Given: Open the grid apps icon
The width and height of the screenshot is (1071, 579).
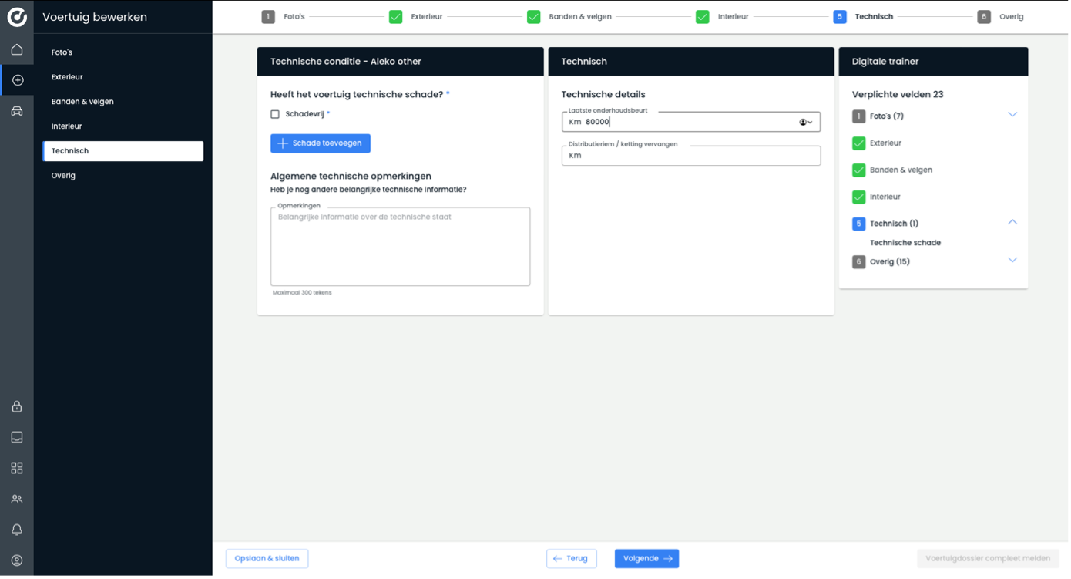Looking at the screenshot, I should [x=17, y=469].
